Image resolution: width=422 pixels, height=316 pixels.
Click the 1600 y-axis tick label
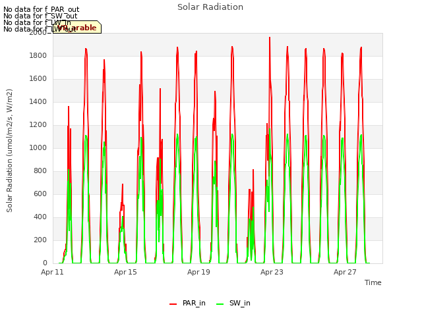click(x=38, y=79)
